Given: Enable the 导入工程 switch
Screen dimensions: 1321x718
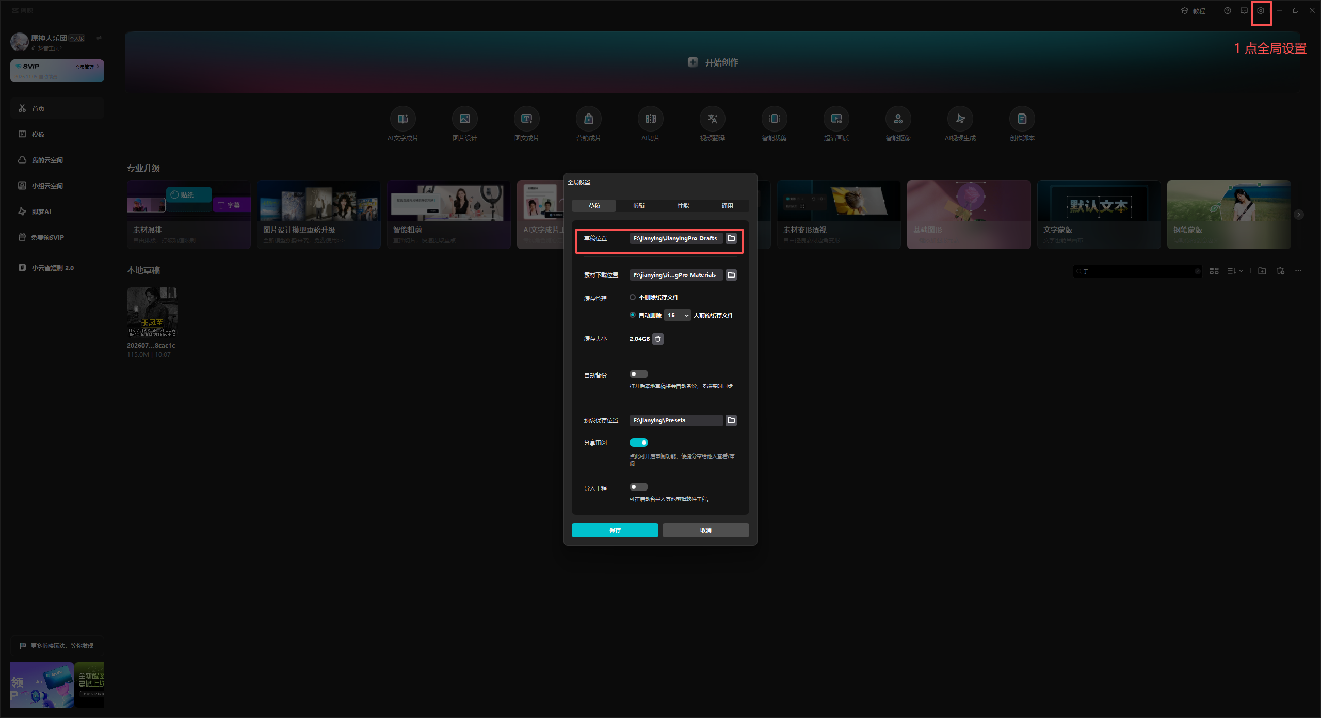Looking at the screenshot, I should (x=638, y=487).
